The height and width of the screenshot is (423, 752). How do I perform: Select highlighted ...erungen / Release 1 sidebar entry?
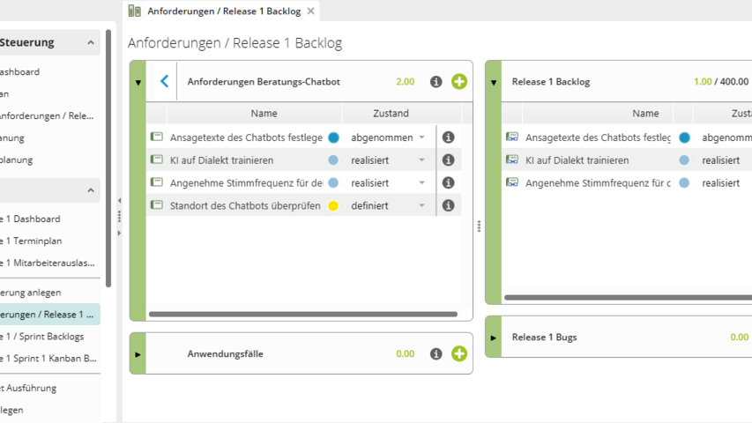(x=50, y=315)
